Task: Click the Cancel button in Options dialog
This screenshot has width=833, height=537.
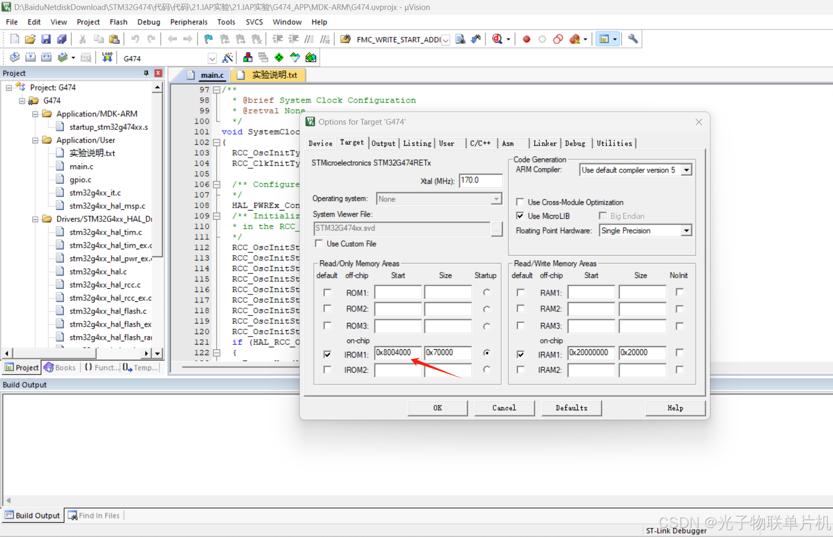Action: click(x=504, y=408)
